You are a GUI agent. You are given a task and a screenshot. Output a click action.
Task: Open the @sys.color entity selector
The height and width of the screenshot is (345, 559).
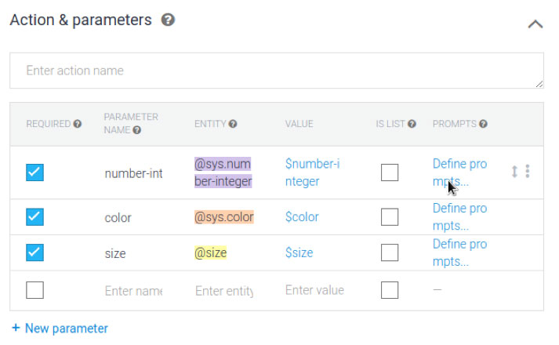point(224,217)
